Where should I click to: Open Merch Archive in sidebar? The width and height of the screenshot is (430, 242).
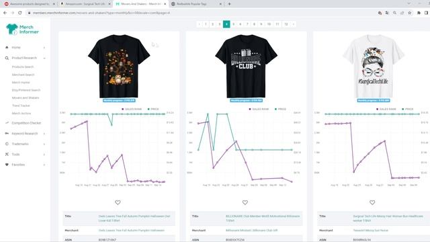click(x=21, y=114)
